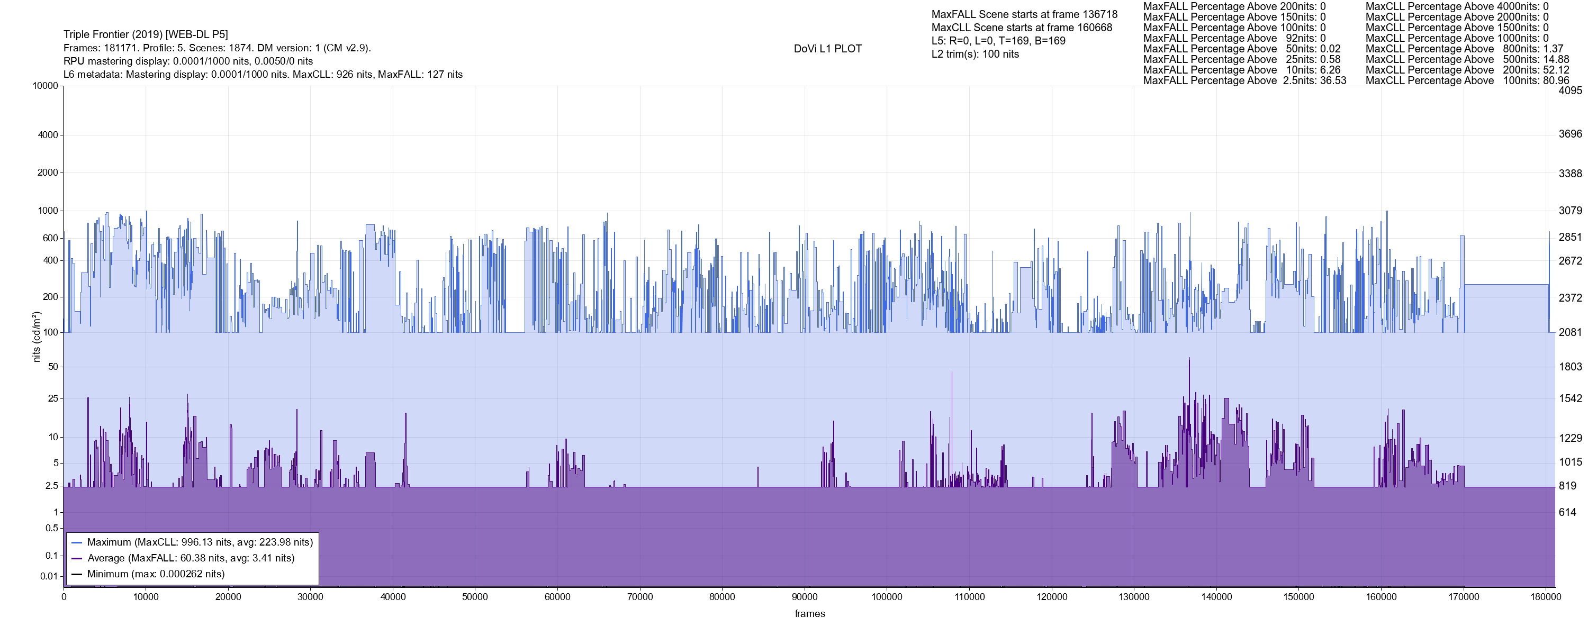The height and width of the screenshot is (635, 1588).
Task: Click the DoVi L1 PLOT title
Action: (827, 49)
